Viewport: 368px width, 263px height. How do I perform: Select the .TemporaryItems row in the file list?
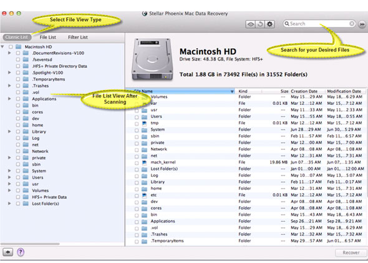pos(246,241)
